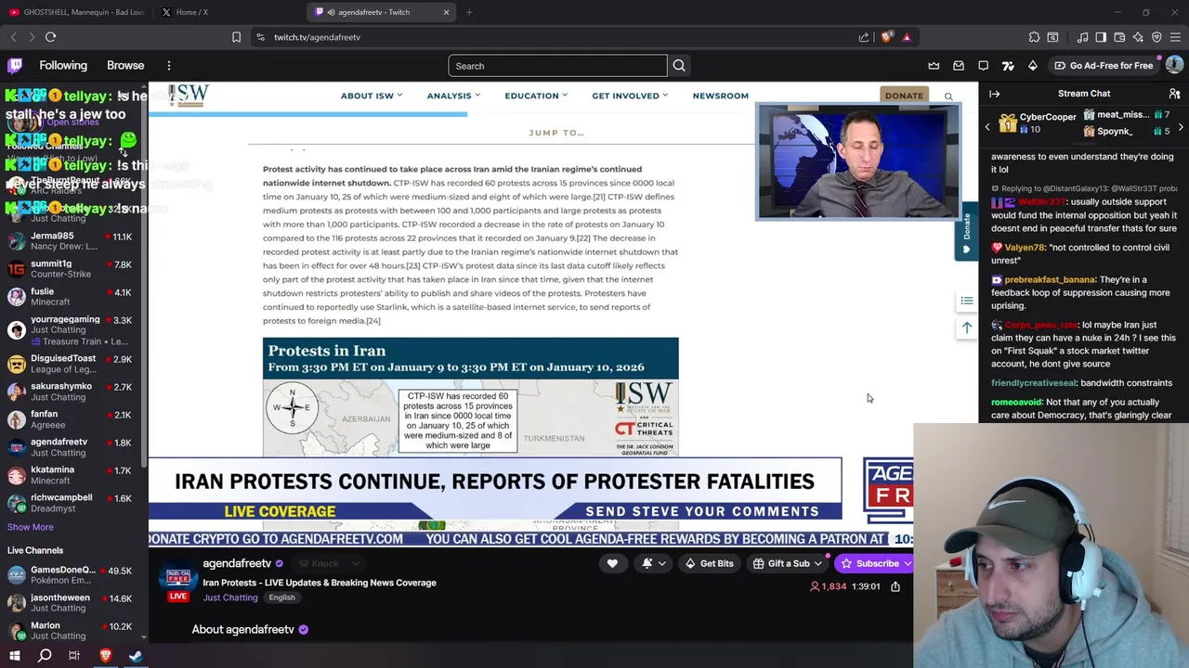The width and height of the screenshot is (1189, 668).
Task: Open Jerma985 channel in sidebar
Action: click(x=72, y=241)
